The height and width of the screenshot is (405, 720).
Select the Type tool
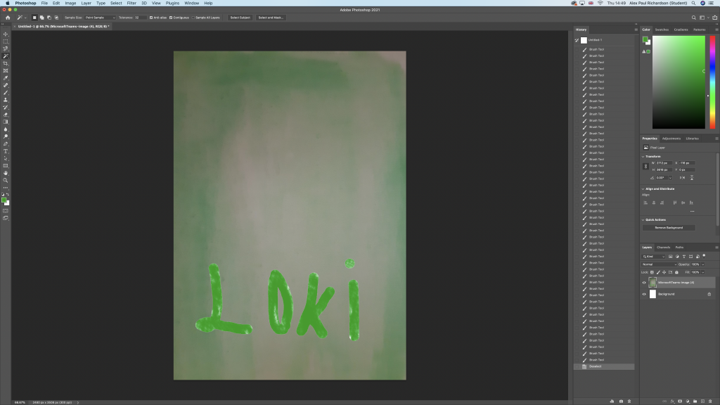coord(6,152)
